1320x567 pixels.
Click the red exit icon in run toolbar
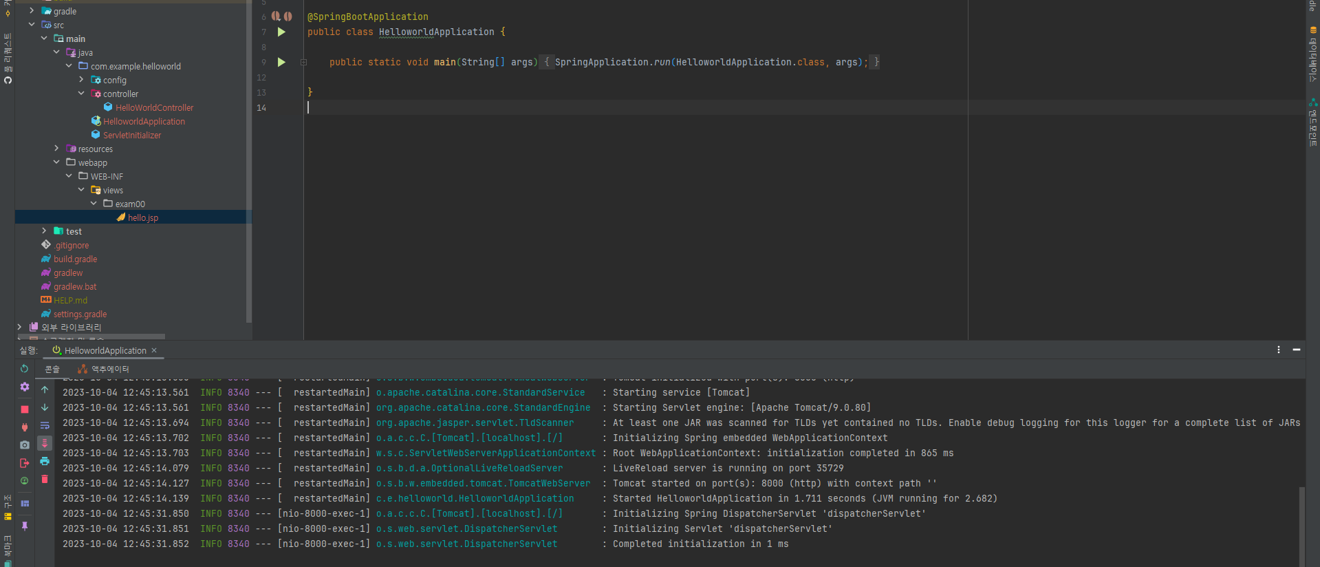25,463
